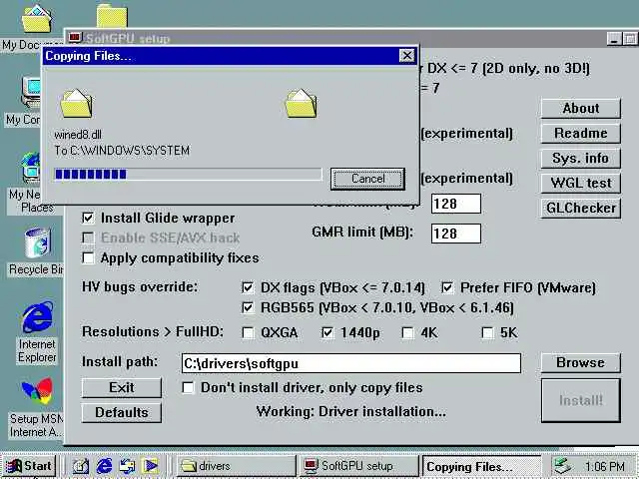Switch to drivers taskbar button

pos(237,466)
